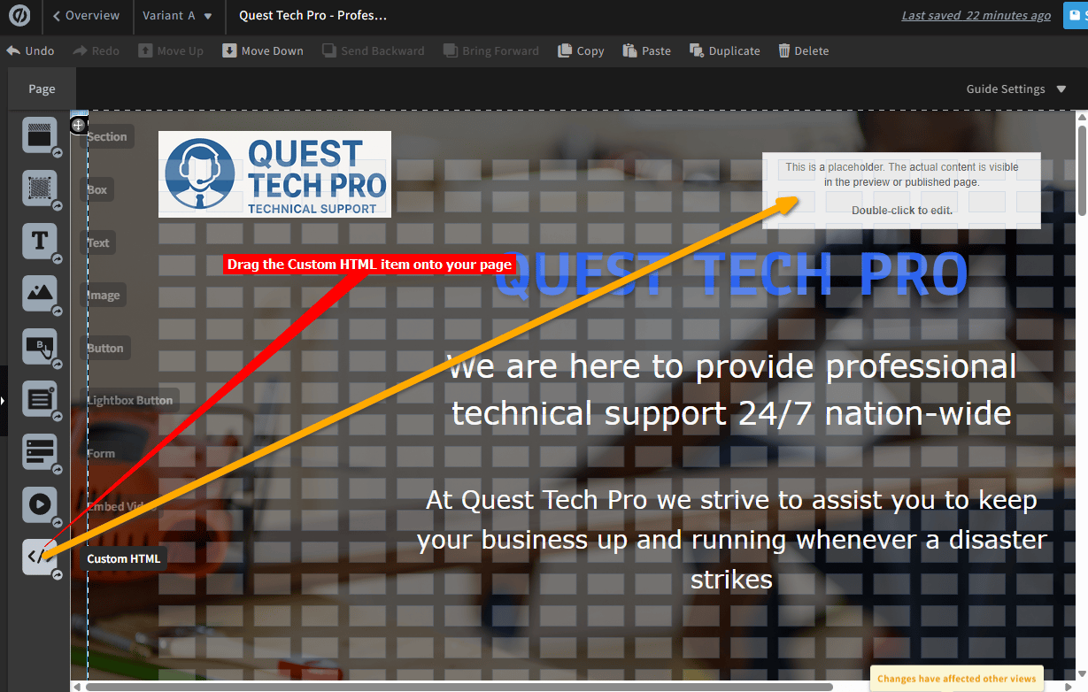Open the Variant A dropdown
This screenshot has height=692, width=1088.
tap(177, 15)
